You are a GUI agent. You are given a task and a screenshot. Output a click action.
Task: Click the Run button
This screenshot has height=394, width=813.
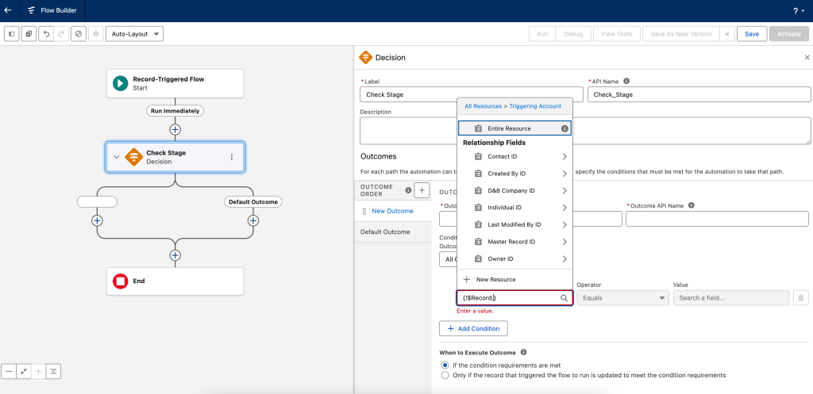pyautogui.click(x=542, y=34)
